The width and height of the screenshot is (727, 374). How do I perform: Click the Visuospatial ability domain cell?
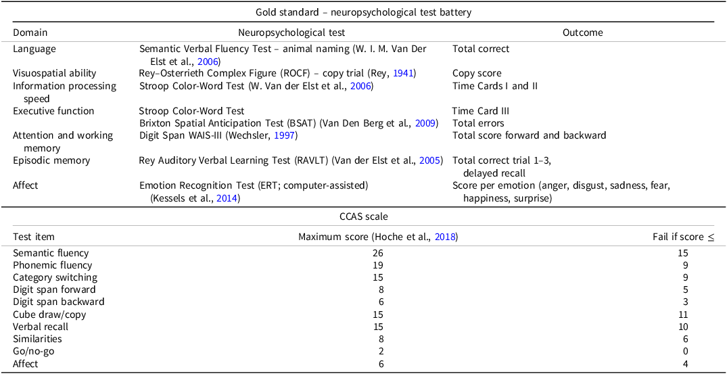55,73
